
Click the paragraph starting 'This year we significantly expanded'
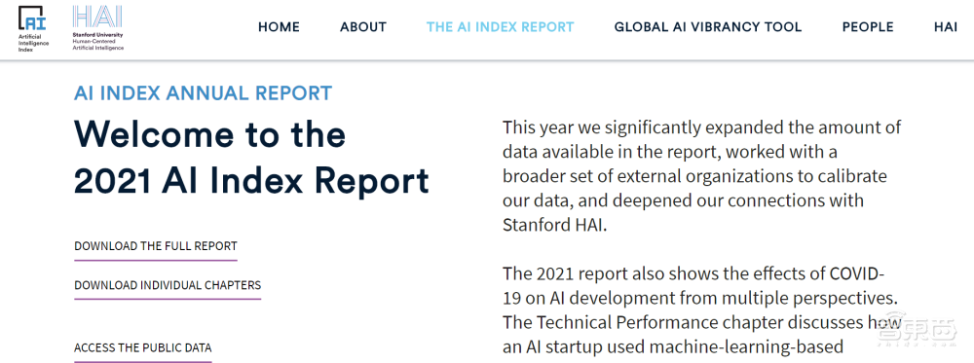tap(702, 176)
